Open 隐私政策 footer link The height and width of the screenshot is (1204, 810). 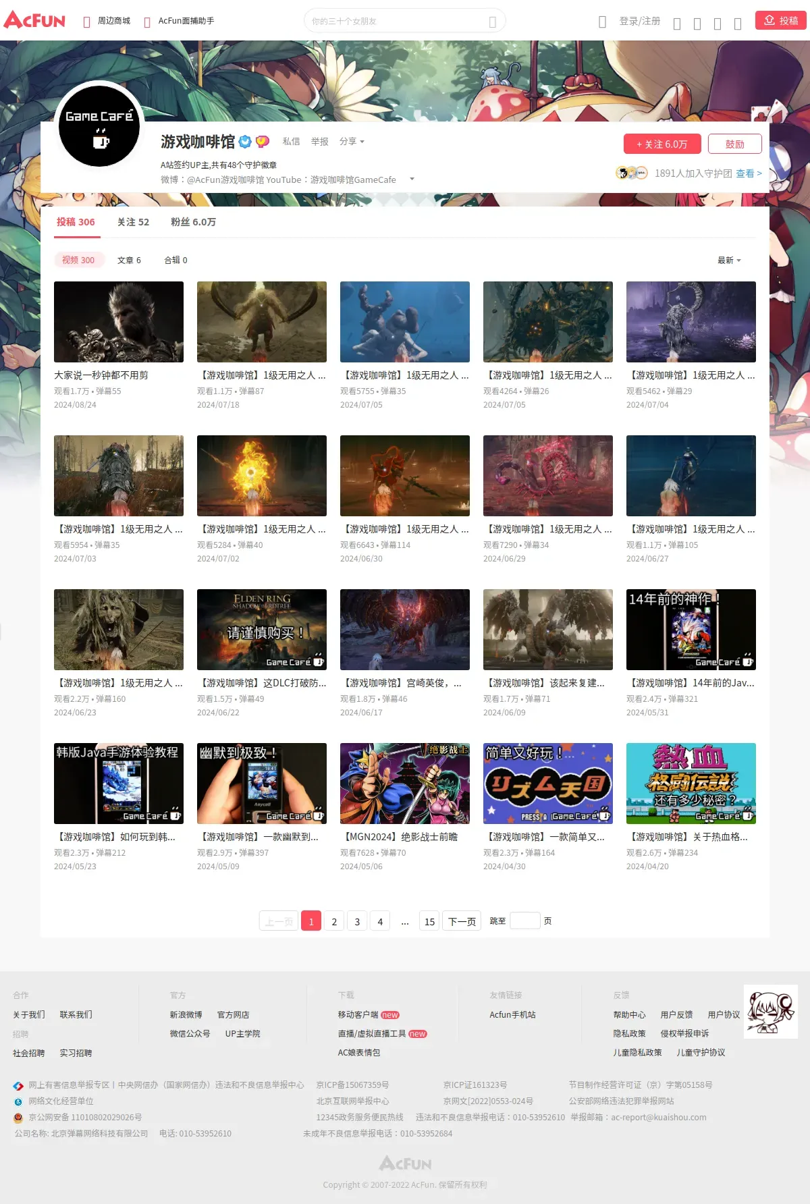coord(630,1033)
